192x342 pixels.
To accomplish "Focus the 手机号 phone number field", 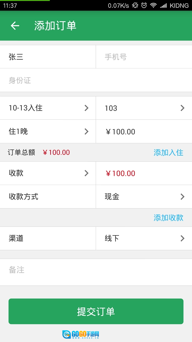I will click(x=144, y=57).
